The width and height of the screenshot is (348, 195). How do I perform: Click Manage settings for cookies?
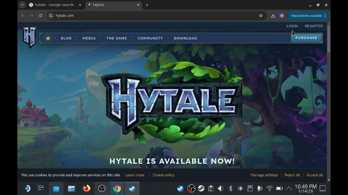point(264,175)
